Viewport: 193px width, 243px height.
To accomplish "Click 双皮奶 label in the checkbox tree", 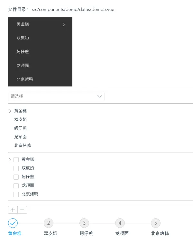I will [28, 168].
